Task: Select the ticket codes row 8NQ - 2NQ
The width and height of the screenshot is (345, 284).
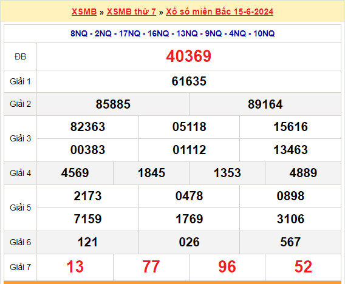Action: [172, 33]
